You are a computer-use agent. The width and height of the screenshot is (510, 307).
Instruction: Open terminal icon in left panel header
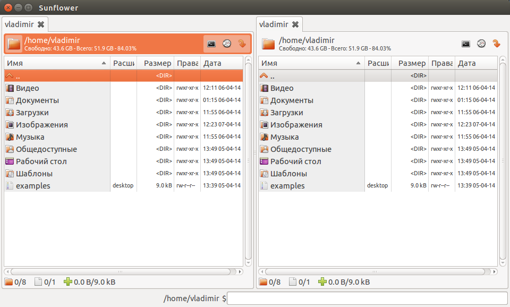tap(211, 44)
